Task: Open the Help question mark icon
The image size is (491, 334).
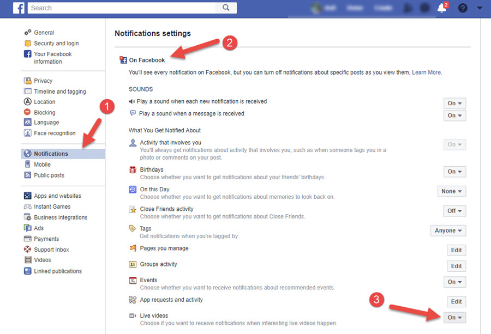Action: 463,8
